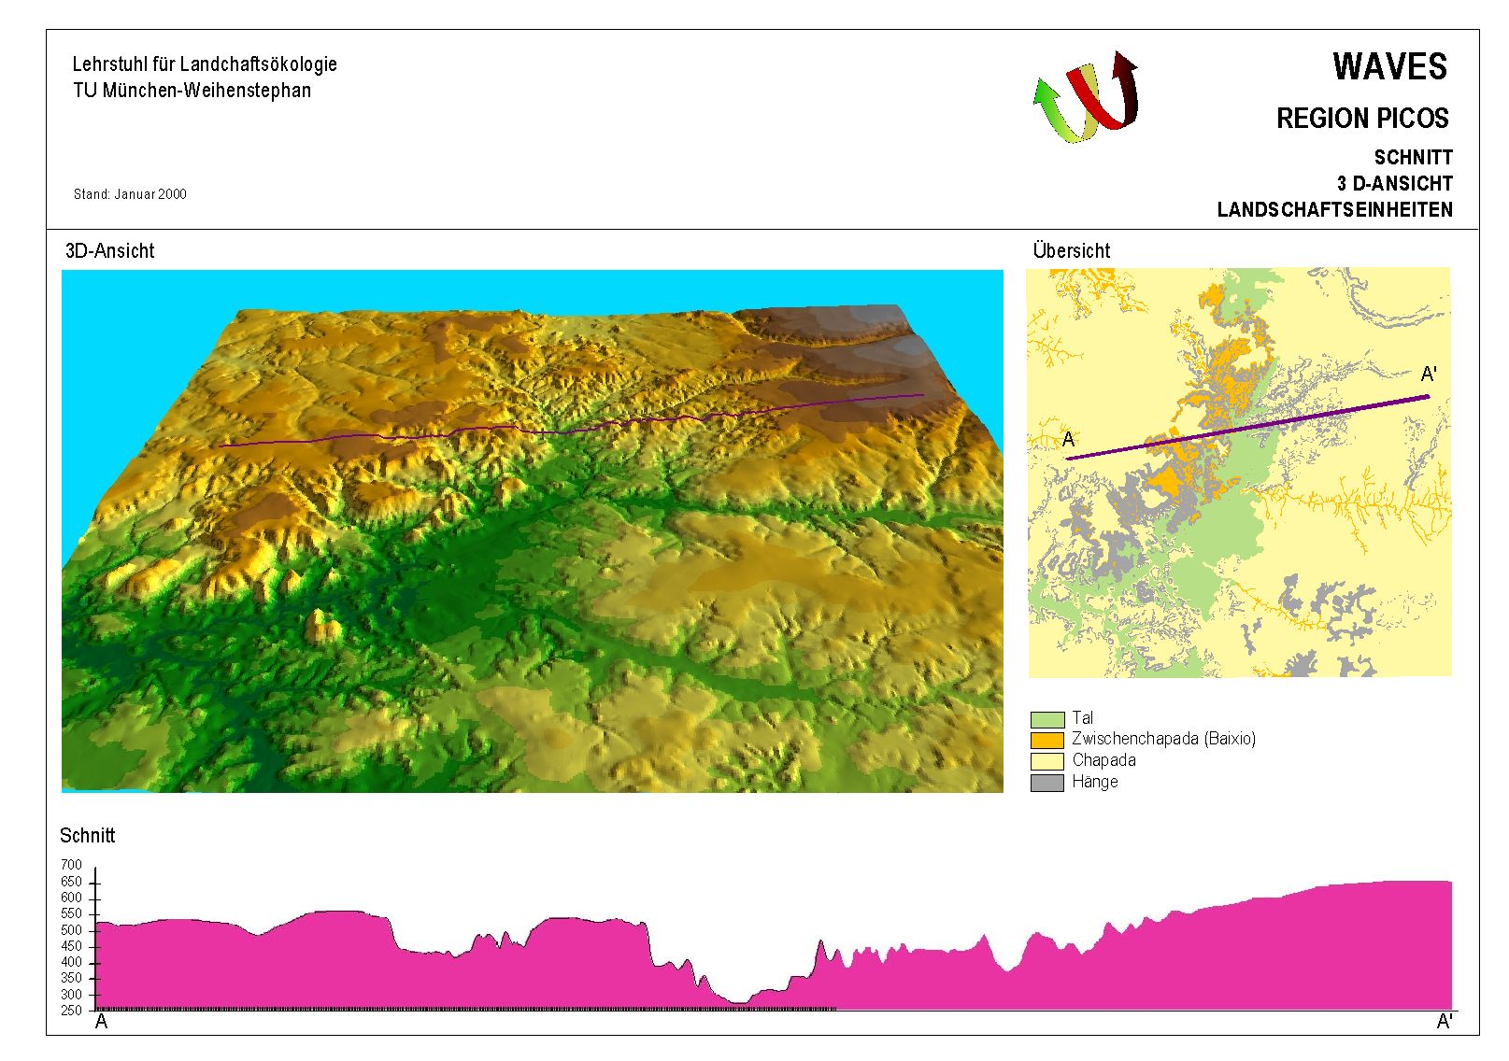Image resolution: width=1509 pixels, height=1061 pixels.
Task: Click the 500 value on elevation axis
Action: pos(72,930)
